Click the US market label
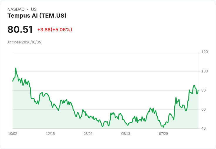Screen dimensions: 216x149 pyautogui.click(x=34, y=9)
